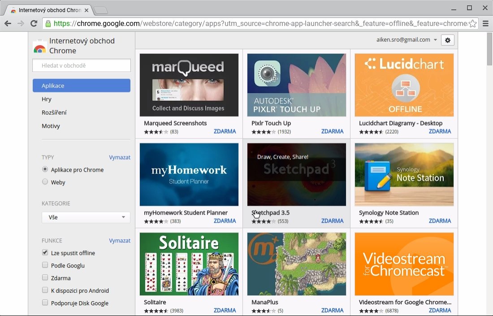
Task: Open the Rozšíření category
Action: point(54,113)
